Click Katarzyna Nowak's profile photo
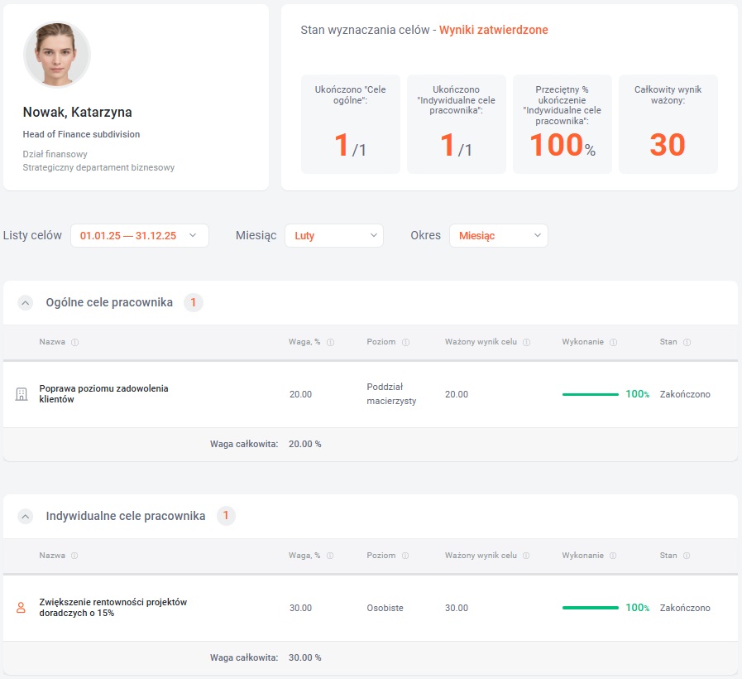 click(x=57, y=55)
